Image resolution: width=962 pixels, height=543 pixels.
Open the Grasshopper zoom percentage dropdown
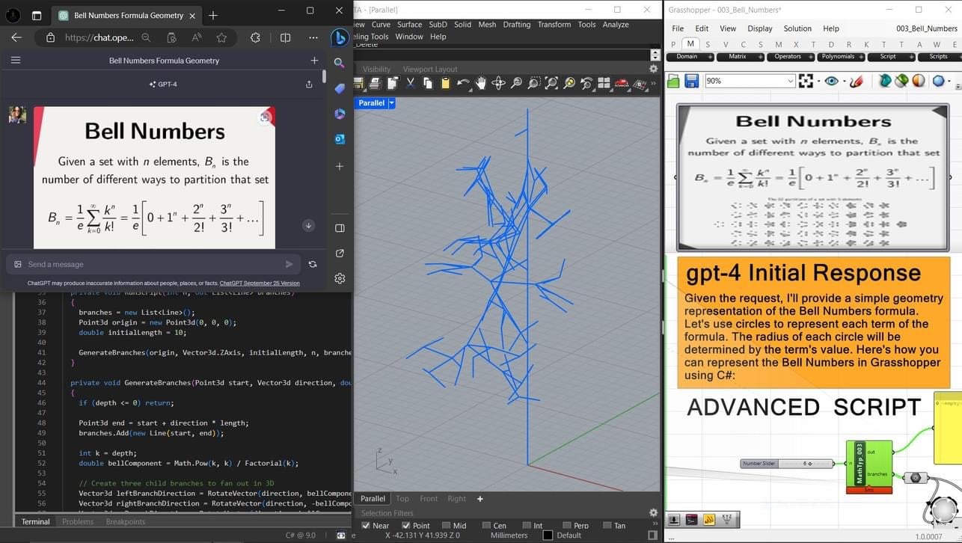click(790, 81)
